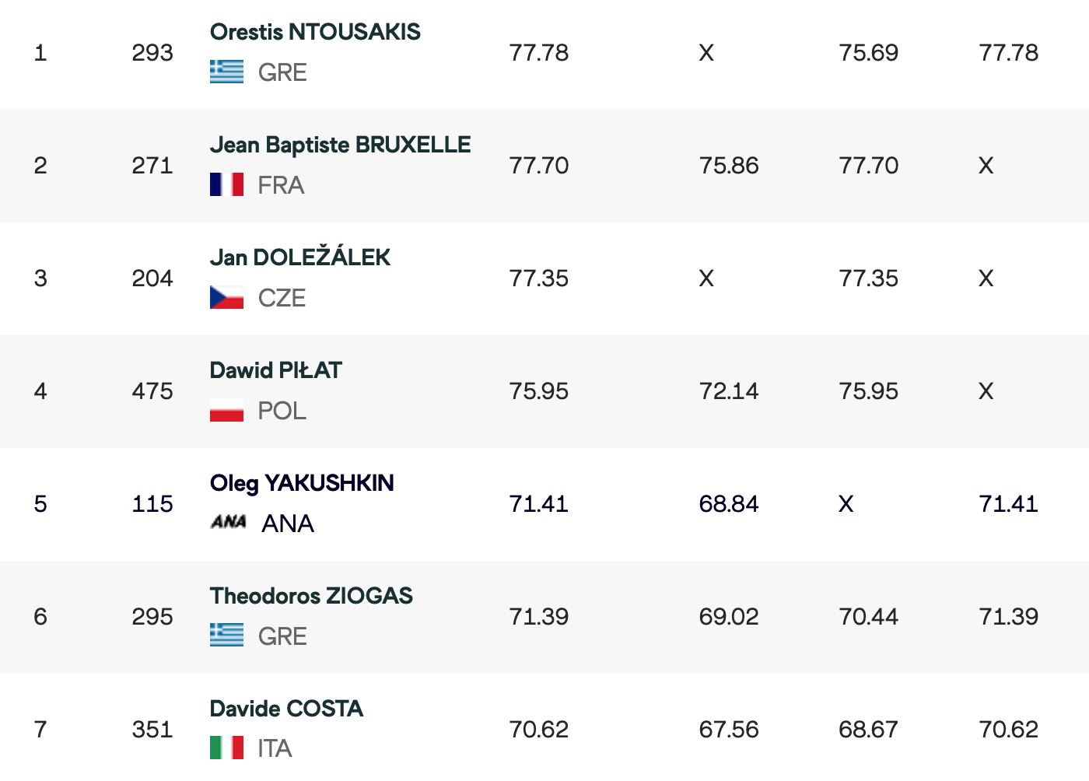
Task: Click the Polish flag icon
Action: point(226,411)
